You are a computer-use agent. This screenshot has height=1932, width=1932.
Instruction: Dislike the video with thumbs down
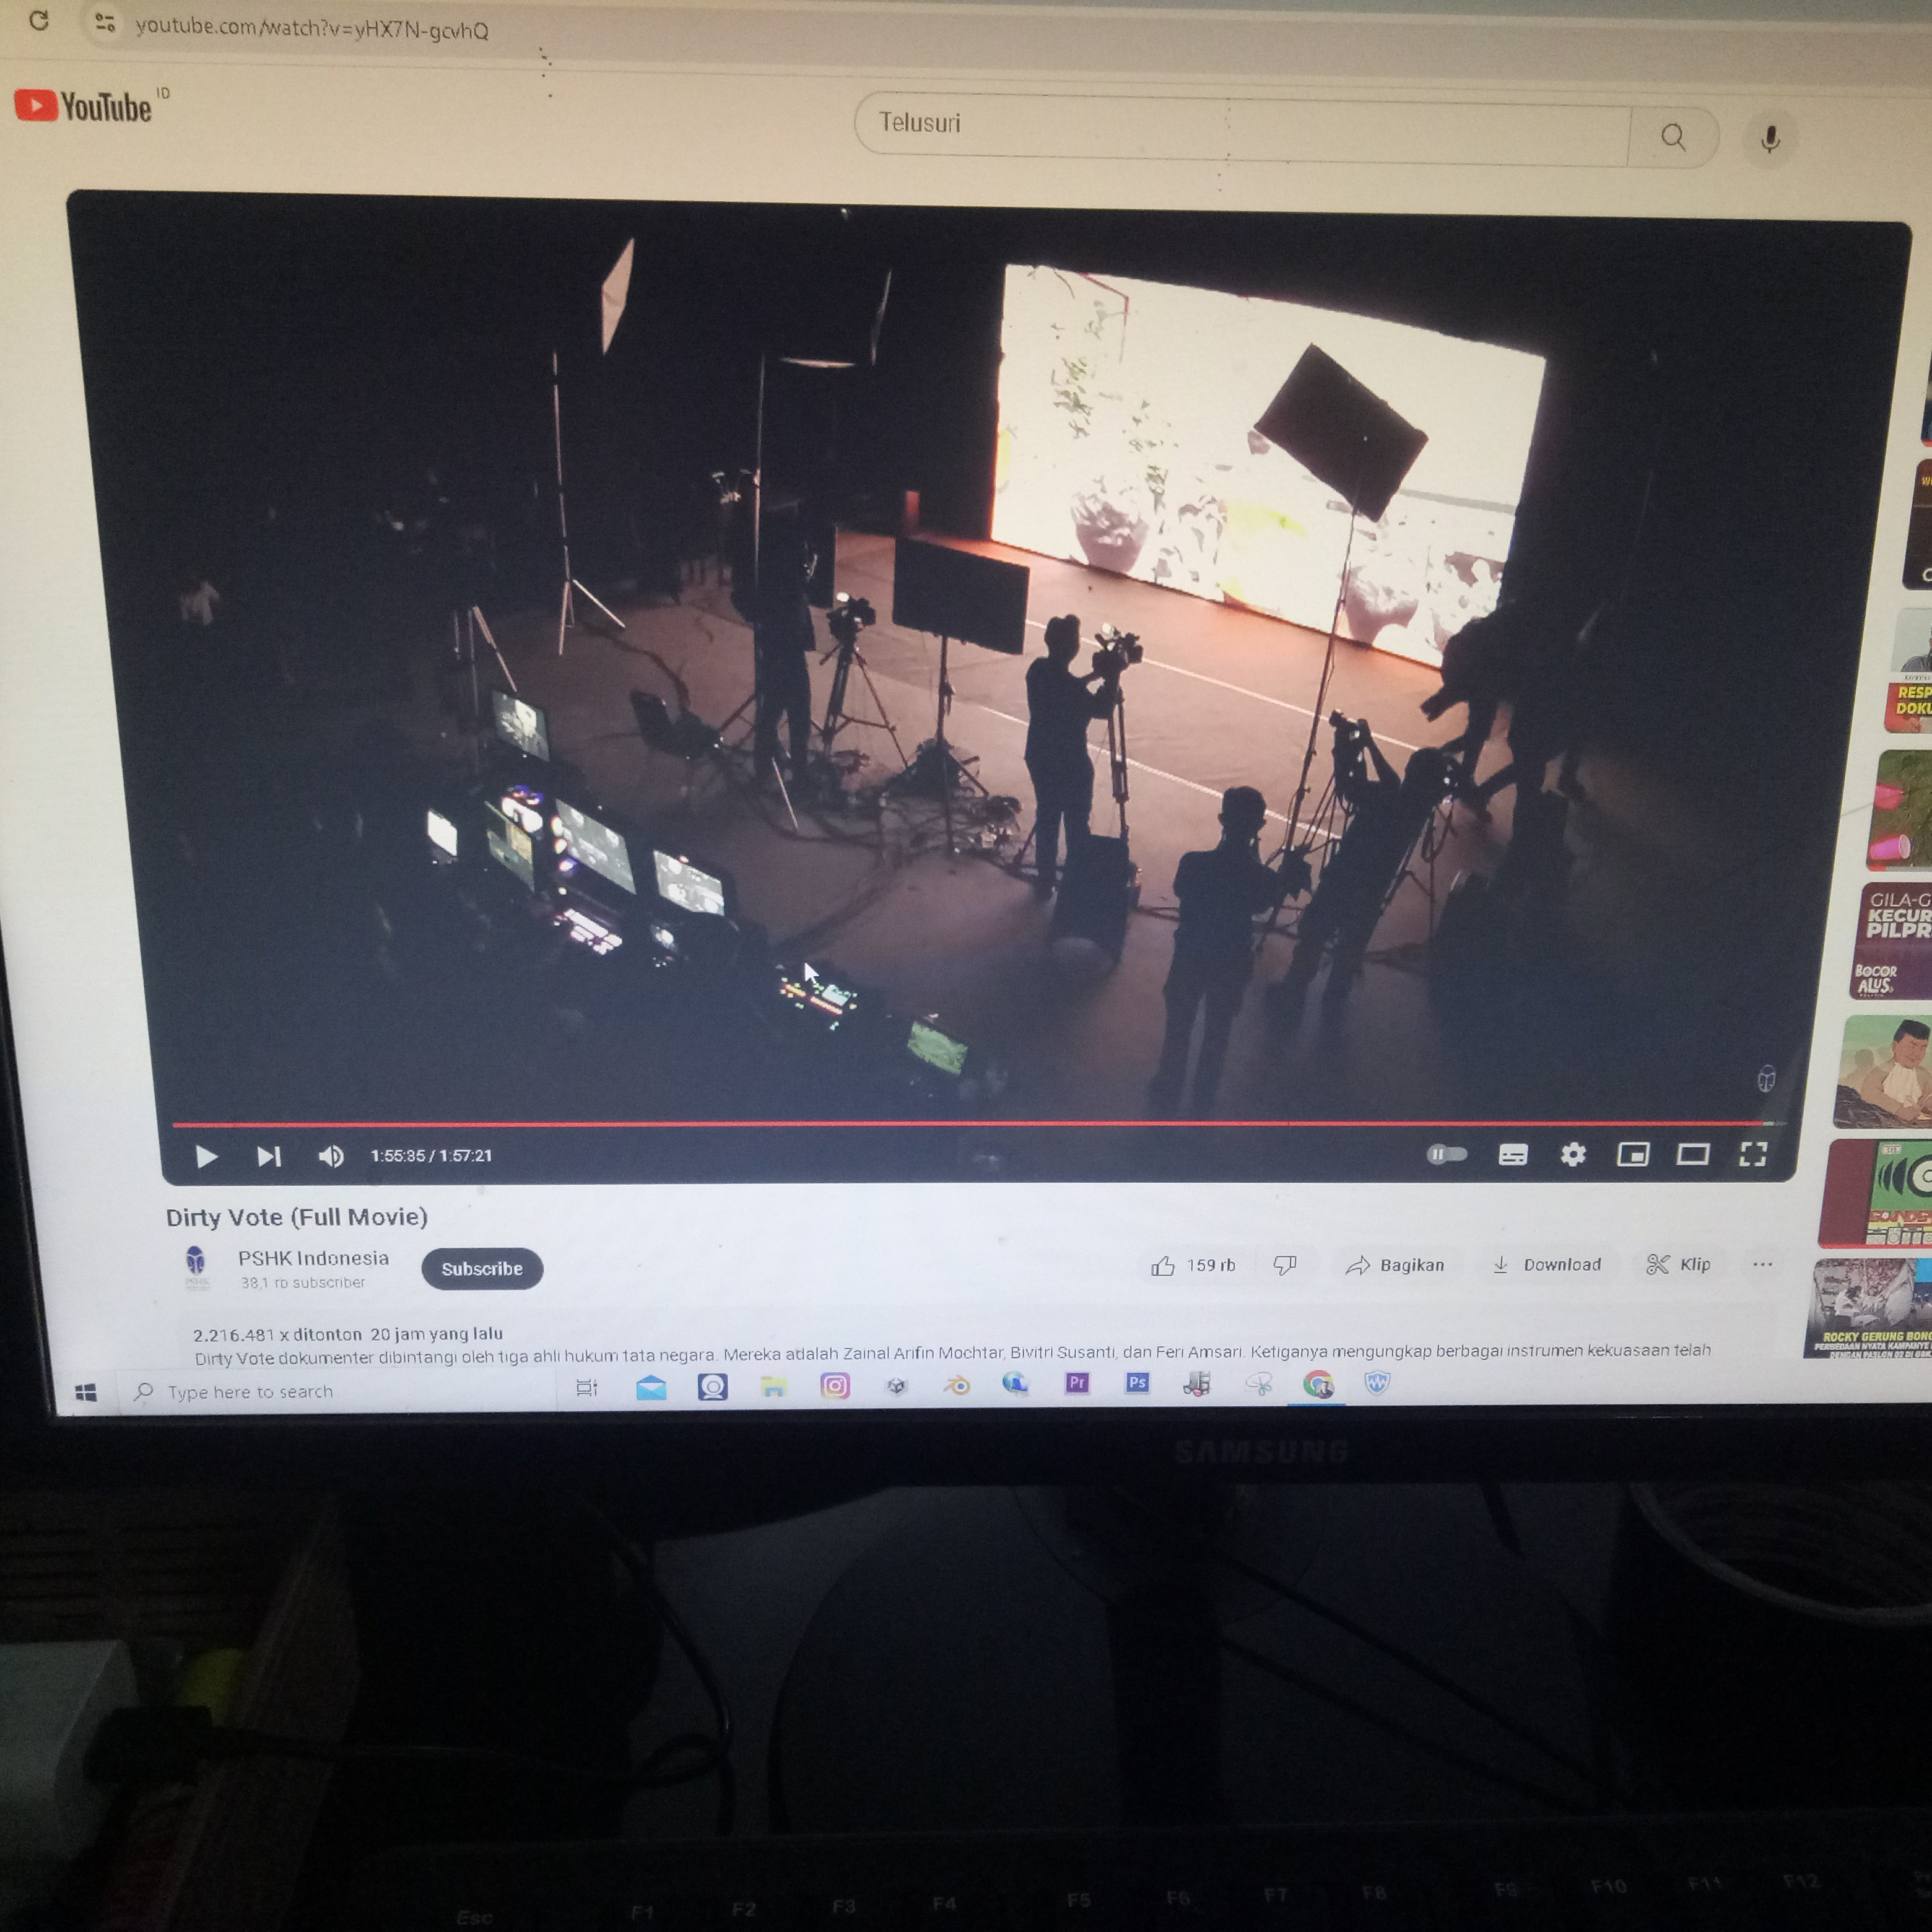[1285, 1266]
